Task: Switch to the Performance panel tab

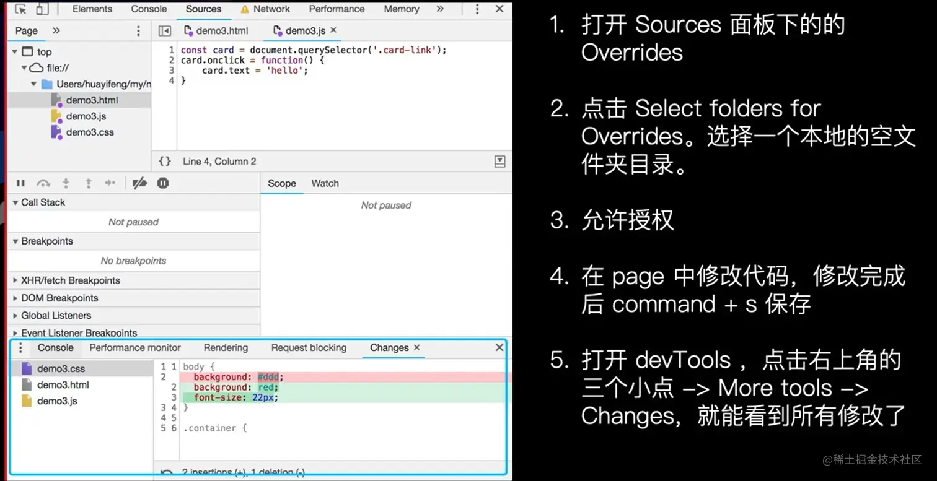Action: coord(337,9)
